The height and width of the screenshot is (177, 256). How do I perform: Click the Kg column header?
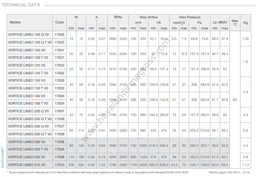click(245, 22)
